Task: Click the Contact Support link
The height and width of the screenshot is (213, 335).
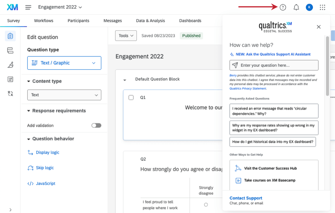Action: (246, 198)
